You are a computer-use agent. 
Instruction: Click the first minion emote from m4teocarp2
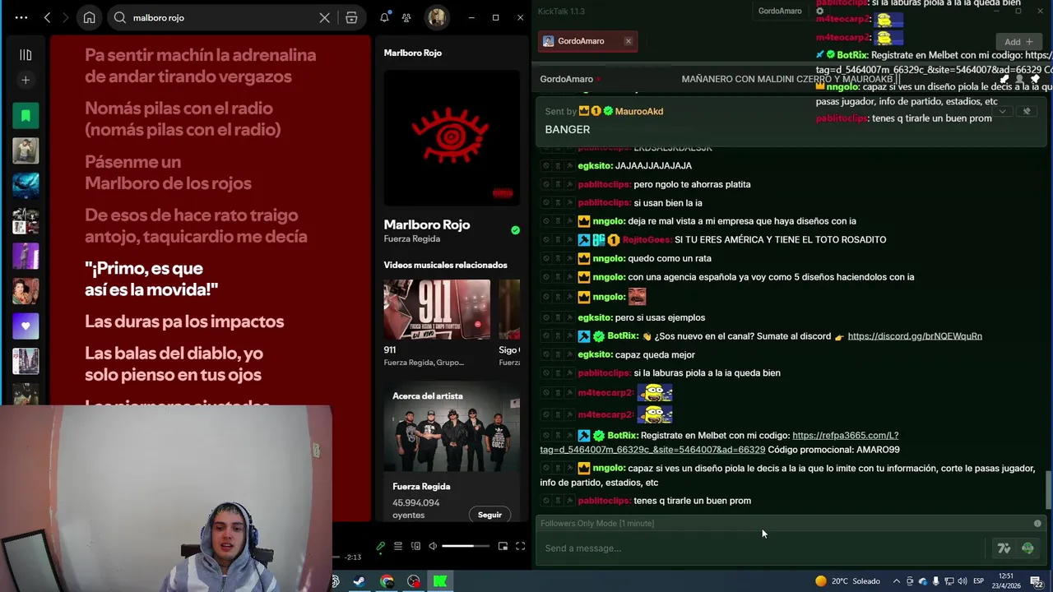click(654, 393)
